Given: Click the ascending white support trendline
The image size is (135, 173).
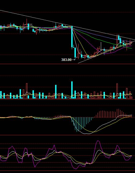Looking at the screenshot, I should pos(106,52).
